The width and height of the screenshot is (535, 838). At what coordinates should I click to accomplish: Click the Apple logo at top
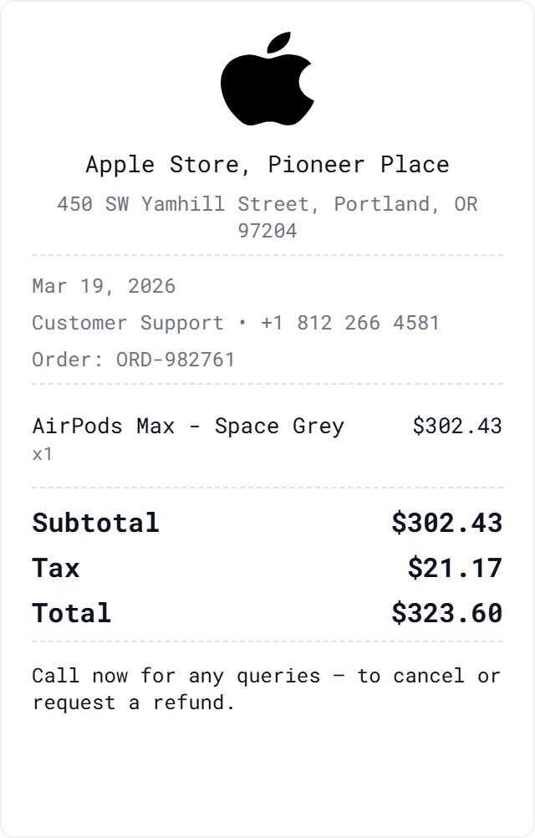point(267,79)
